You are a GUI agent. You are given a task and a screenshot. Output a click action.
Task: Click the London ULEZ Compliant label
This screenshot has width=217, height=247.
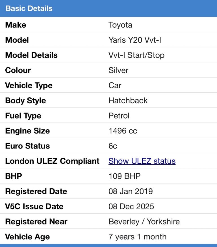click(52, 161)
